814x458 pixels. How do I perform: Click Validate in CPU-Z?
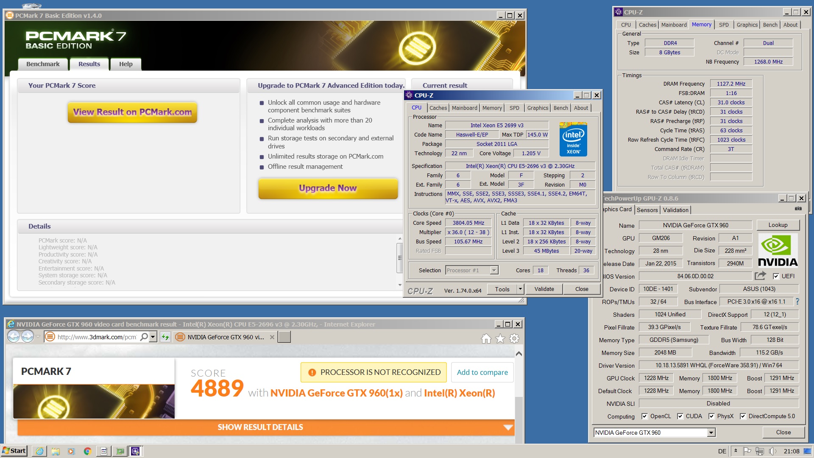pyautogui.click(x=544, y=289)
